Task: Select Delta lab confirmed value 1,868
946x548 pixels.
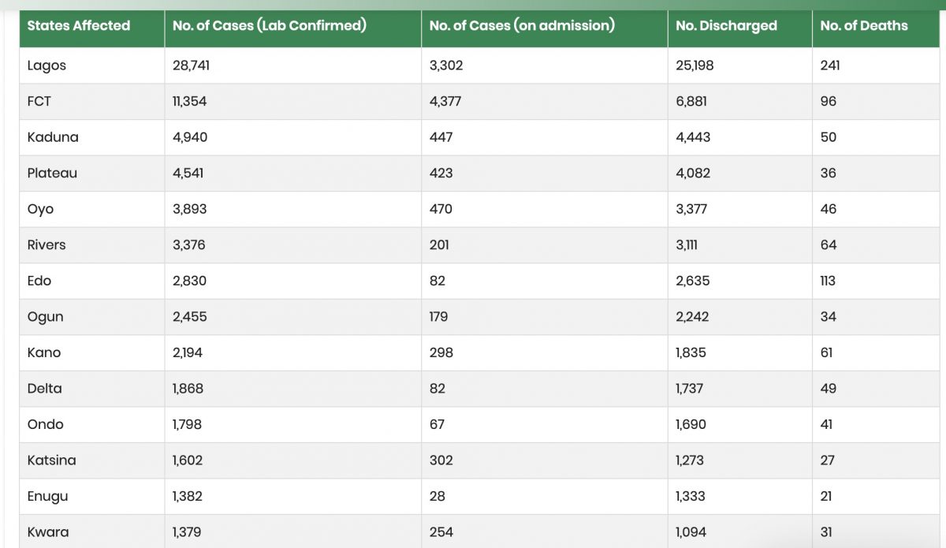Action: pyautogui.click(x=189, y=389)
